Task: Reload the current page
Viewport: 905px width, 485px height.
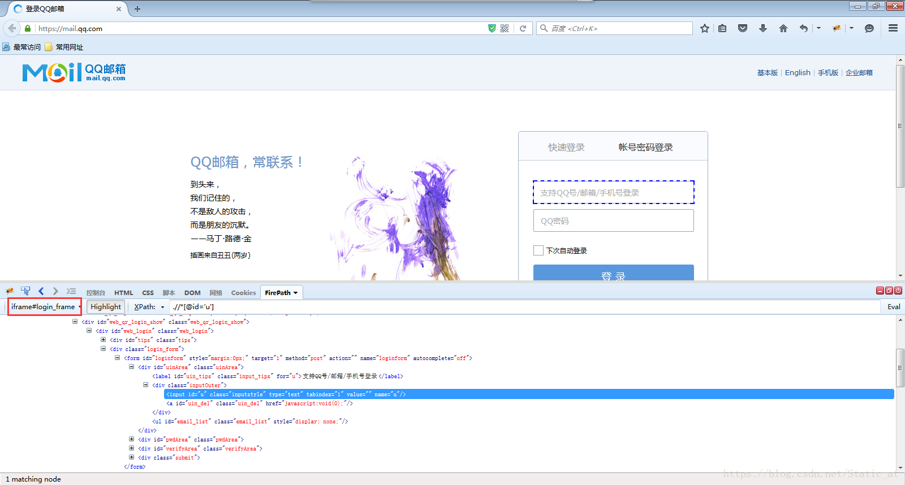Action: pos(523,28)
